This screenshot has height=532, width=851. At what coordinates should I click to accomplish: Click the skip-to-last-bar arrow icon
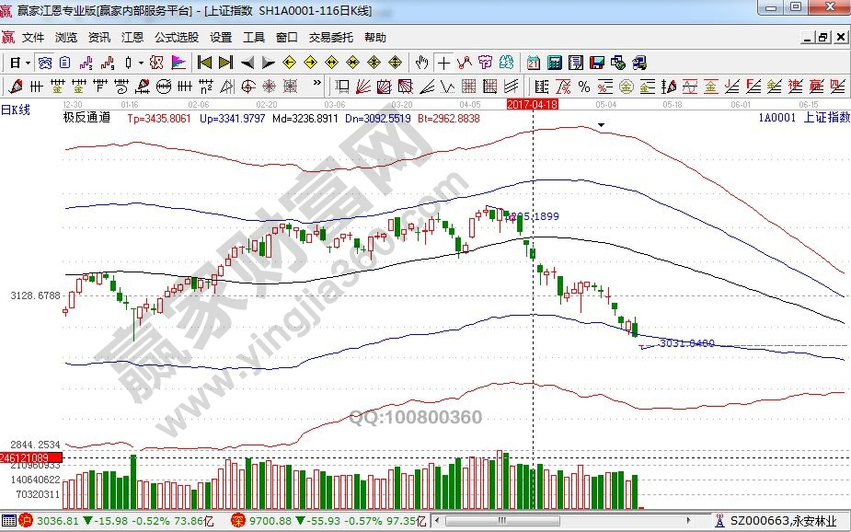(x=225, y=63)
